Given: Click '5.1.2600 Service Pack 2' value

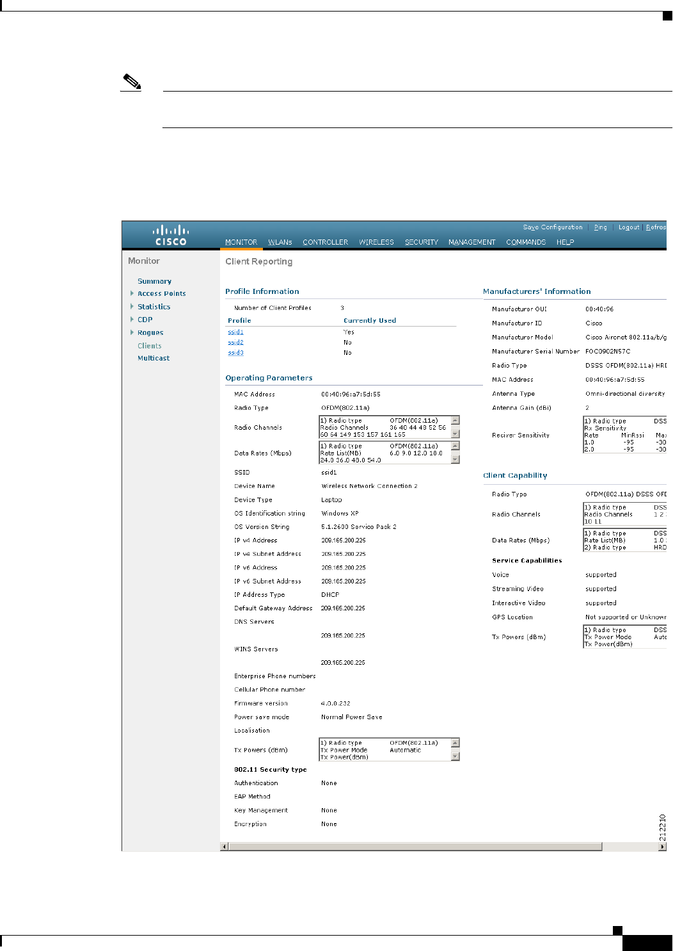Looking at the screenshot, I should pyautogui.click(x=359, y=527).
